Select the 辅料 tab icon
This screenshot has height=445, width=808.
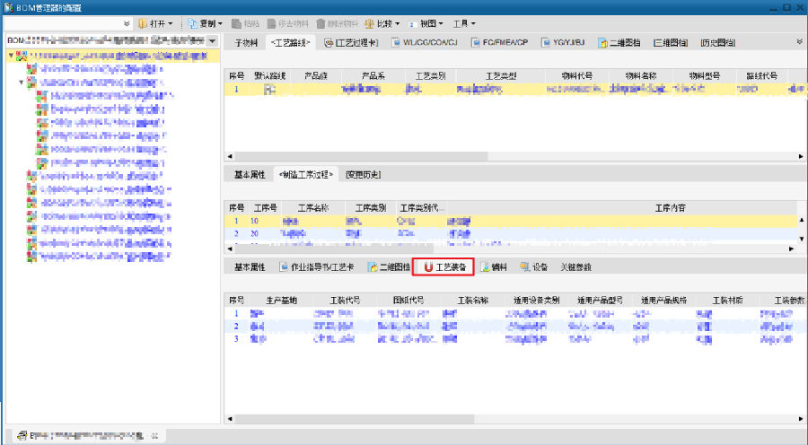pyautogui.click(x=494, y=267)
